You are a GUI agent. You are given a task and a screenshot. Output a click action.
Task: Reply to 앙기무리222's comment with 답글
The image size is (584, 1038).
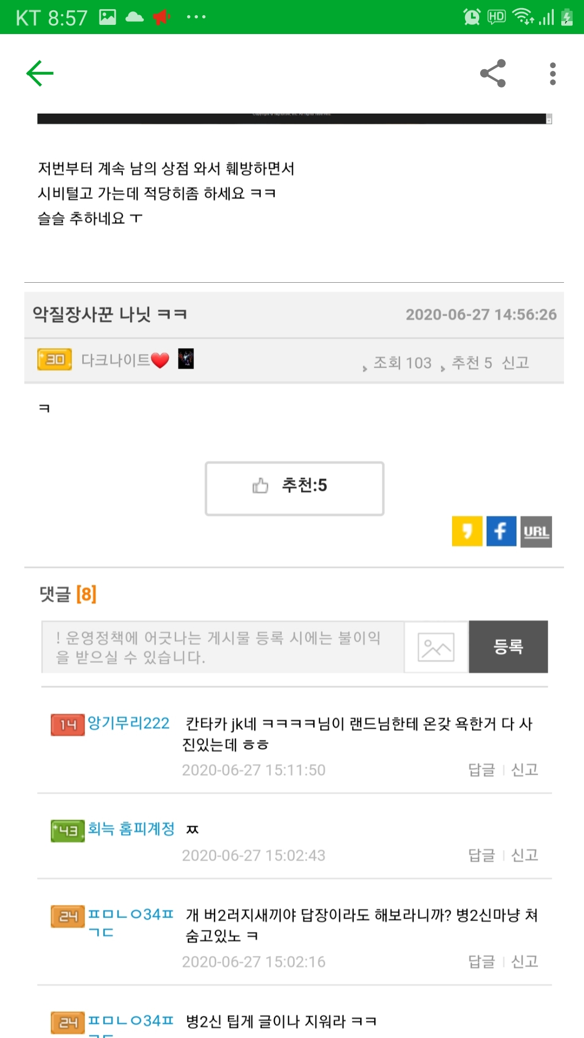(x=481, y=770)
